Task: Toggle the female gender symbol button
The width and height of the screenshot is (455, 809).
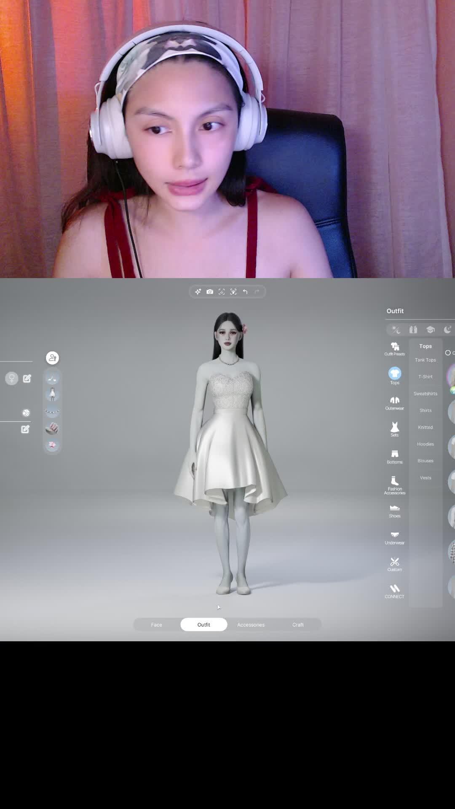Action: 12,378
